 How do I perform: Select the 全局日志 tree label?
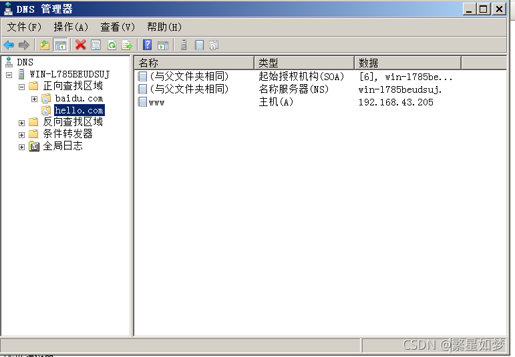(x=63, y=145)
